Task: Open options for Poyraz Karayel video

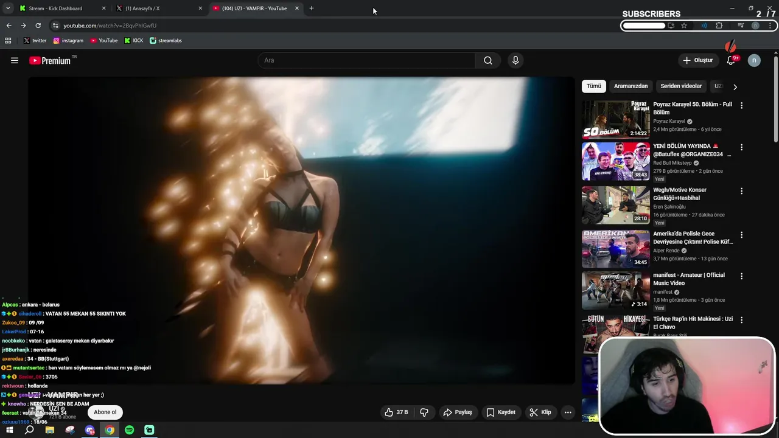Action: [x=741, y=105]
